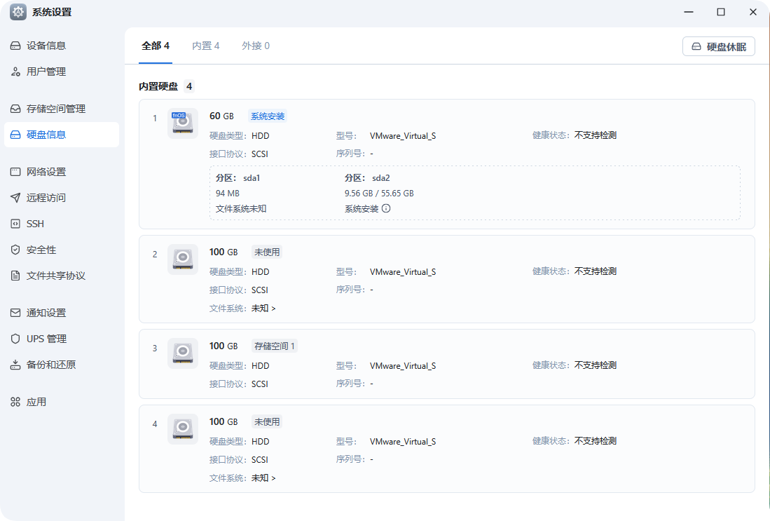The width and height of the screenshot is (770, 521).
Task: Click the 硬盘休眠 button
Action: (x=718, y=46)
